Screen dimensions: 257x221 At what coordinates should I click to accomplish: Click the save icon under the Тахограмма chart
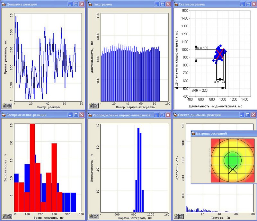point(95,105)
